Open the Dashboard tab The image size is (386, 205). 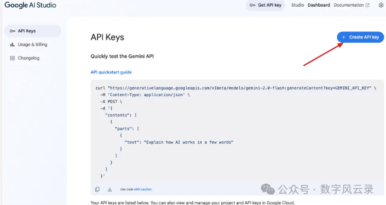point(319,5)
